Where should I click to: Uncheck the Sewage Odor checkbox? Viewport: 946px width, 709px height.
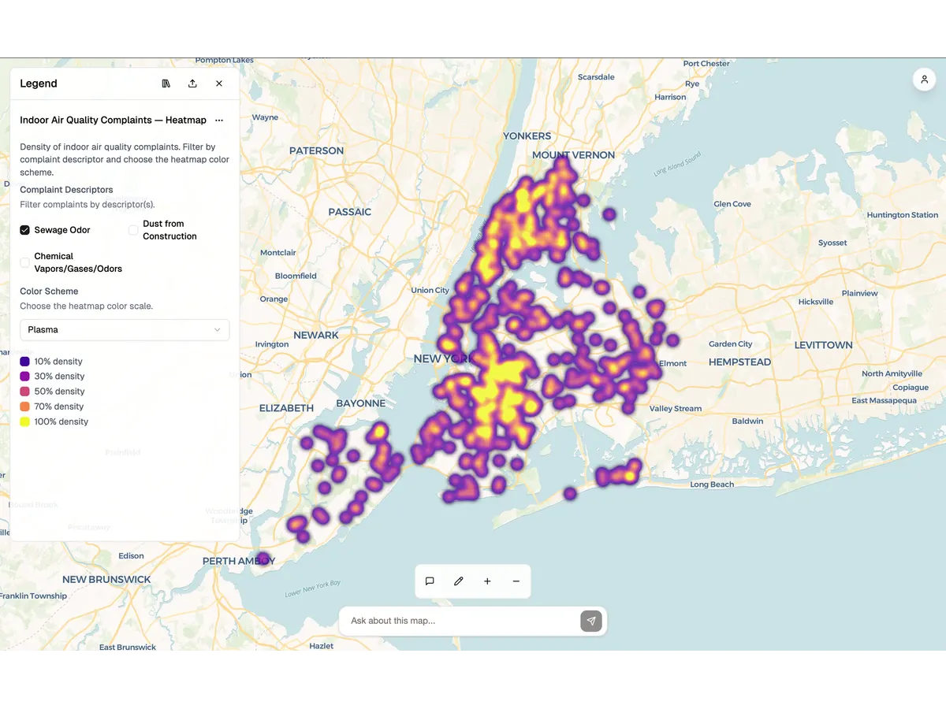[x=25, y=230]
